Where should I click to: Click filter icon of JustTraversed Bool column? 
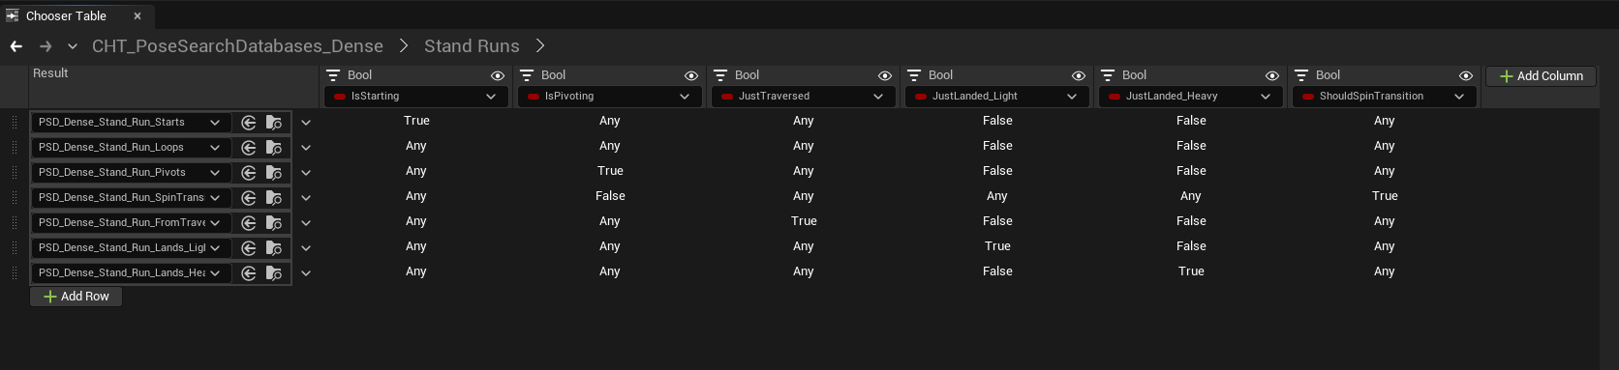[720, 75]
